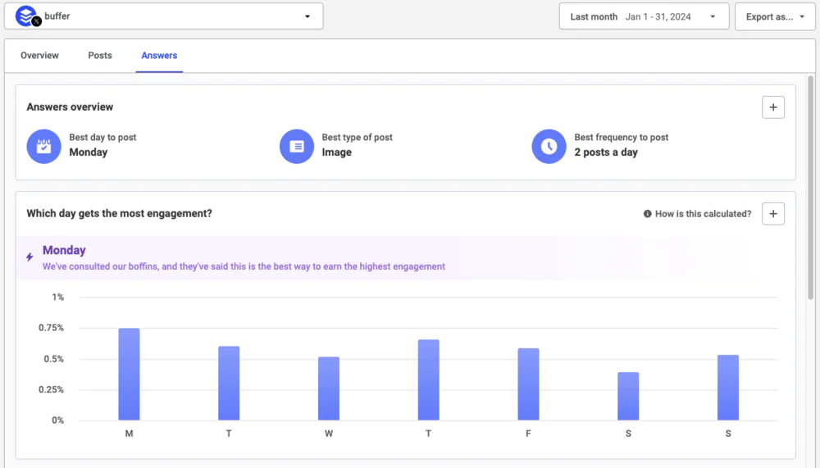
Task: Click the info icon before How is this calculated
Action: click(648, 214)
